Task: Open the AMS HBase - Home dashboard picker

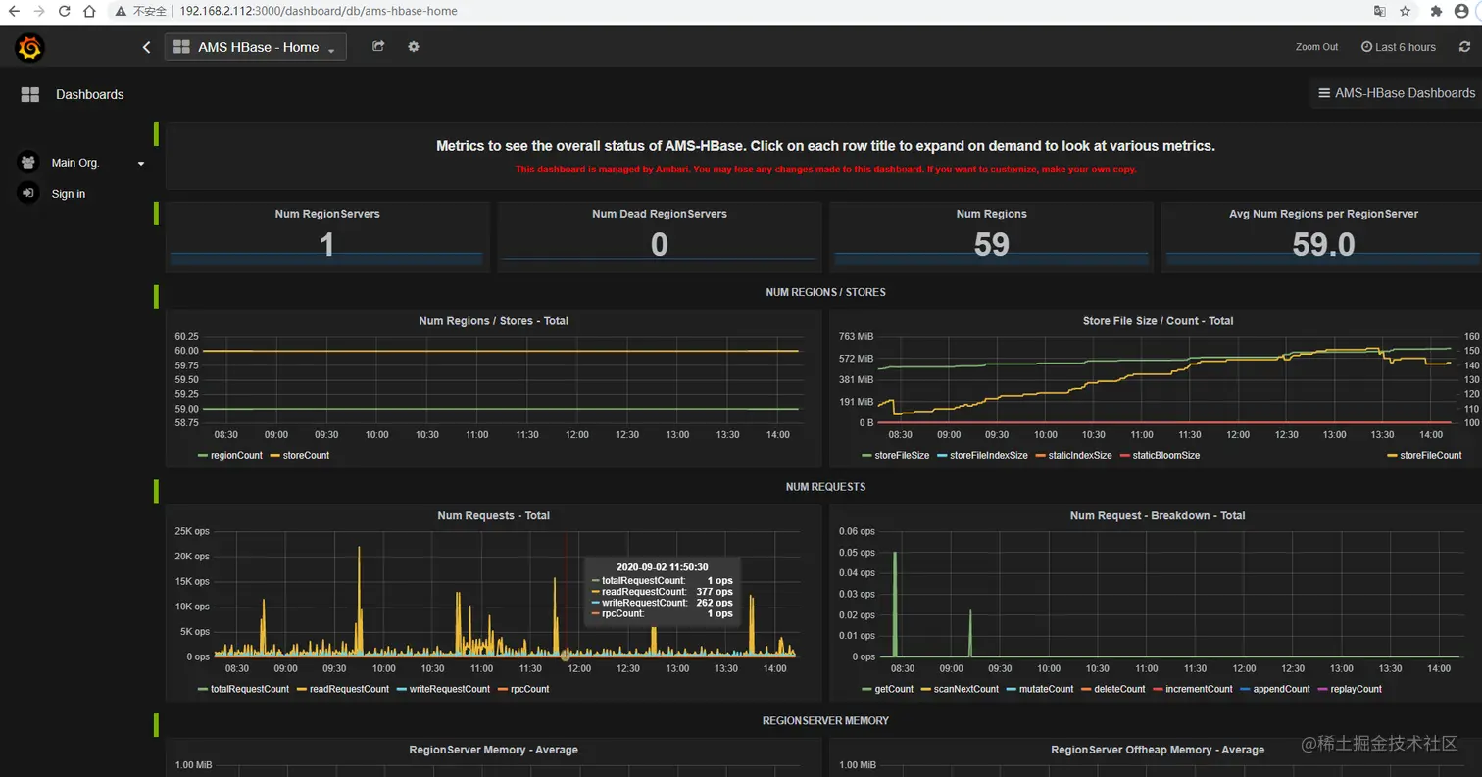Action: click(256, 47)
